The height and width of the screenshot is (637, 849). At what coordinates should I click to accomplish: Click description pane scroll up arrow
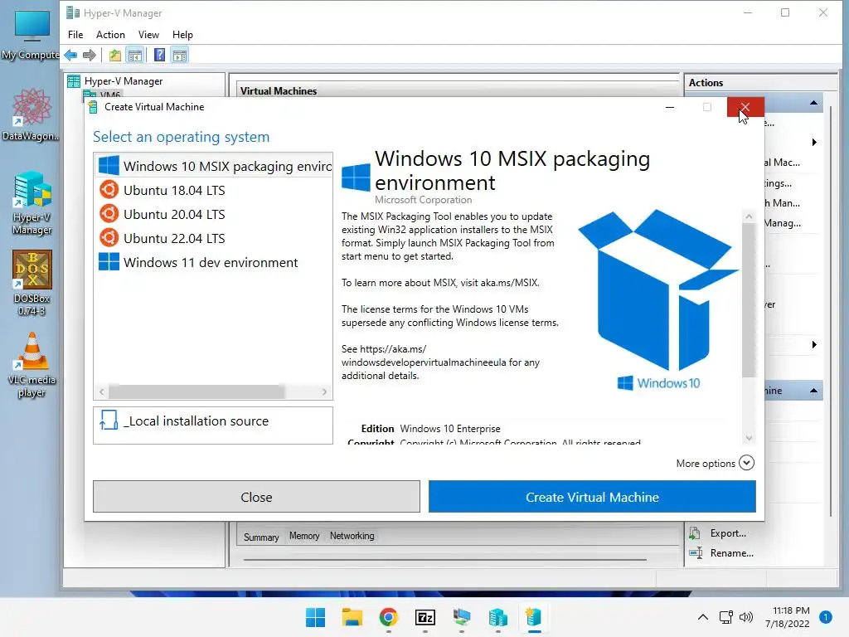click(749, 216)
